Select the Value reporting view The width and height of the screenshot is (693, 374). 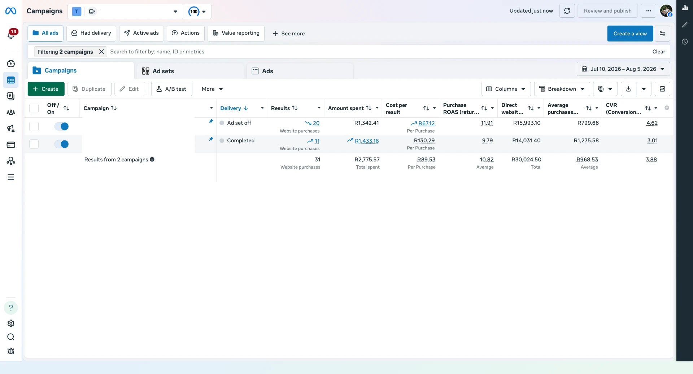click(x=236, y=33)
